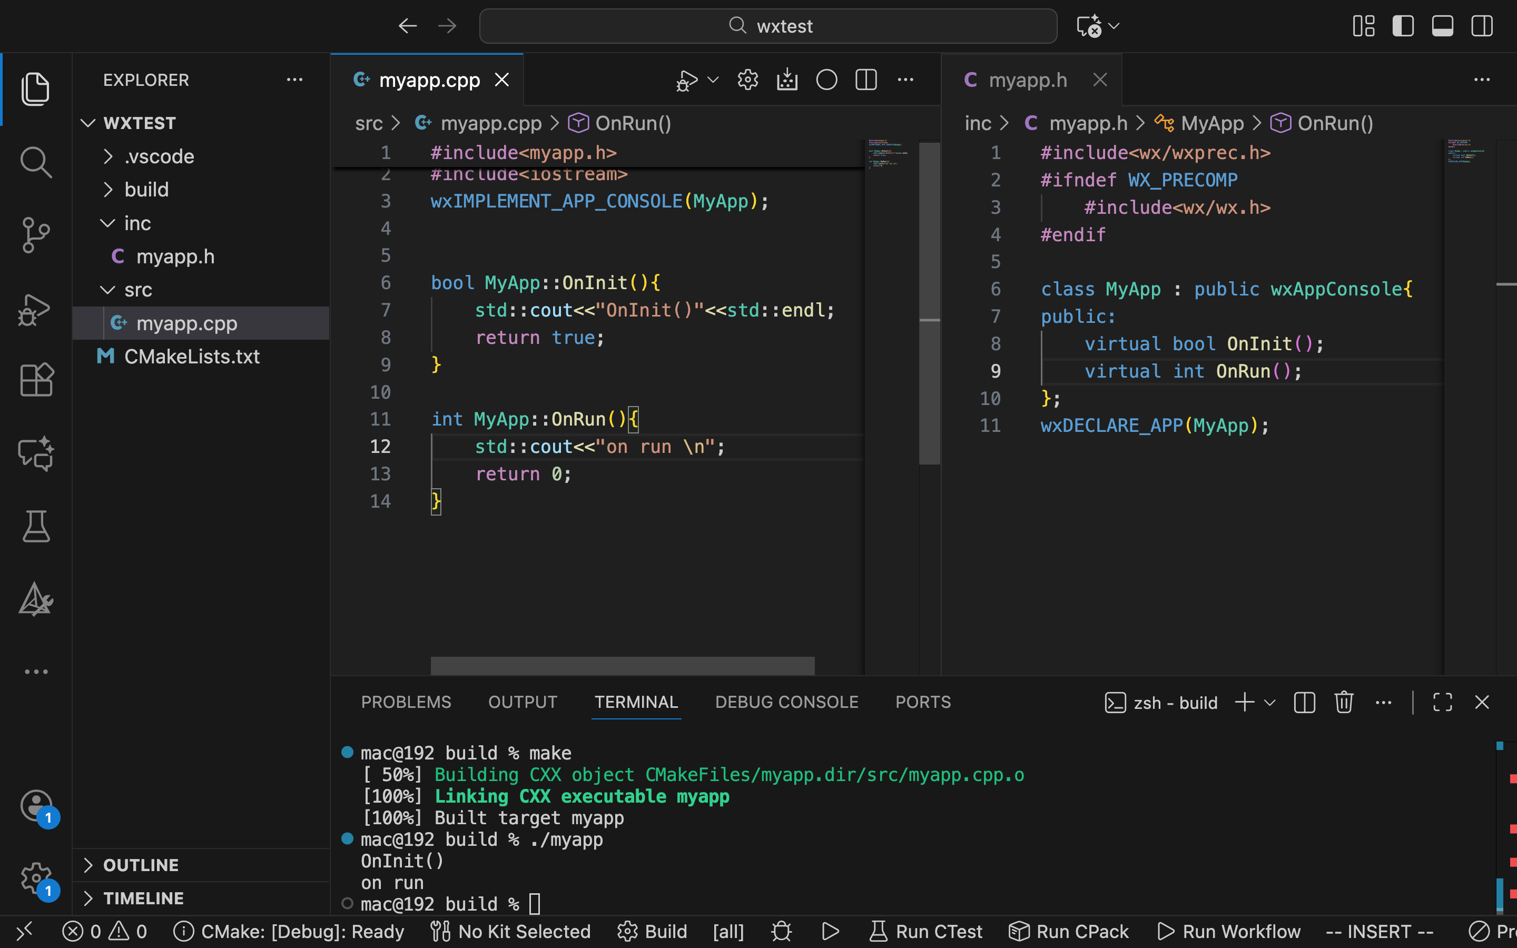Open the CMake sidebar view
This screenshot has height=948, width=1517.
click(x=36, y=599)
